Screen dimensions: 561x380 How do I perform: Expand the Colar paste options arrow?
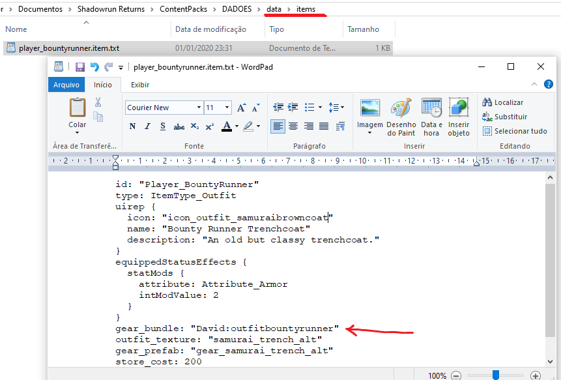tap(78, 133)
